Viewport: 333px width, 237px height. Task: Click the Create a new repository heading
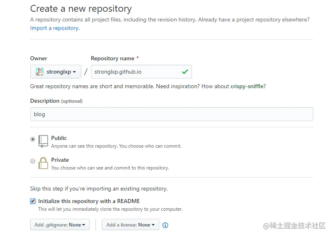click(x=81, y=9)
